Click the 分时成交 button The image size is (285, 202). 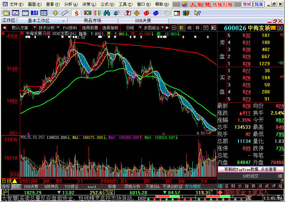[250, 176]
